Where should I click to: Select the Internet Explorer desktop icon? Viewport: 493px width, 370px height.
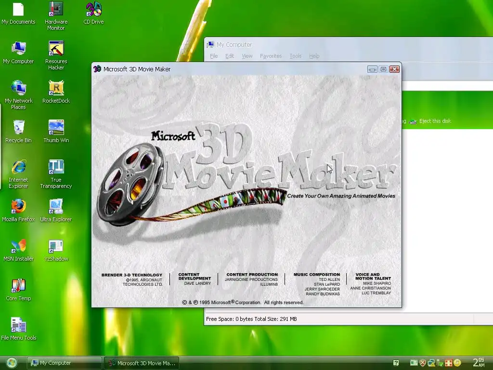tap(18, 174)
